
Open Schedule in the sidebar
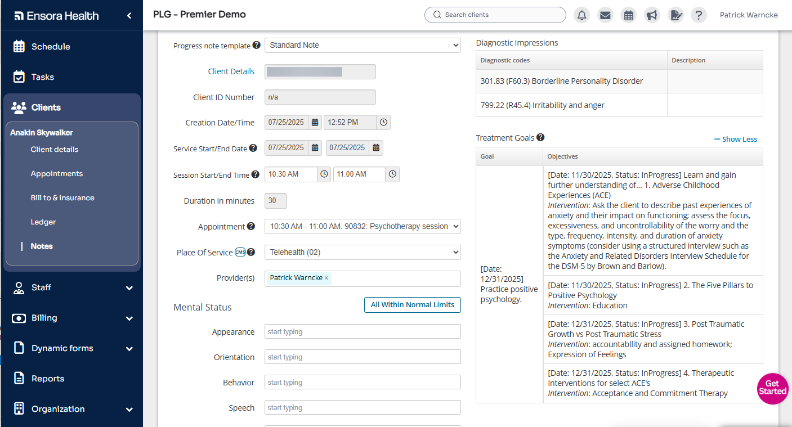pos(51,47)
